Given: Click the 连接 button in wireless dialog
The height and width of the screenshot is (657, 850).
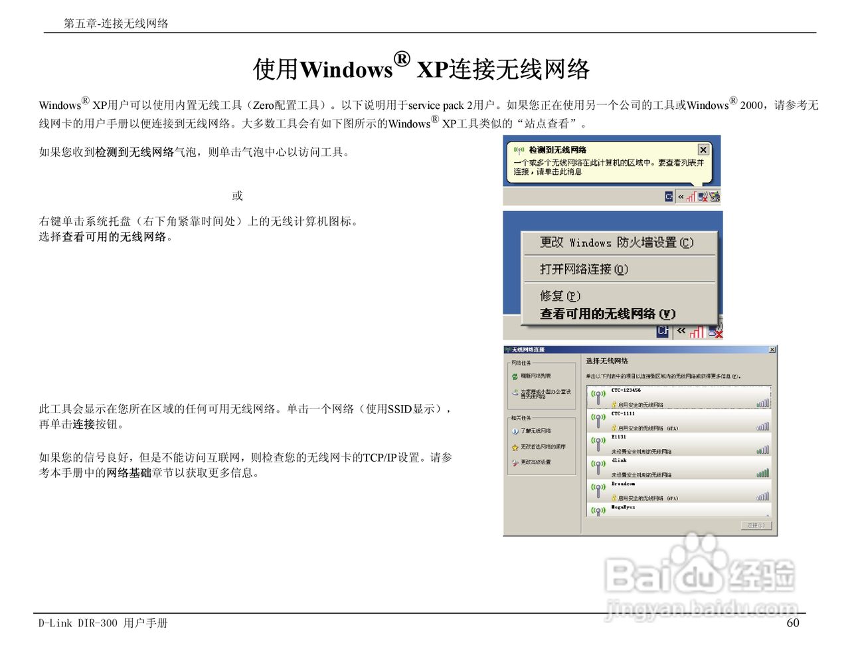Looking at the screenshot, I should point(756,525).
